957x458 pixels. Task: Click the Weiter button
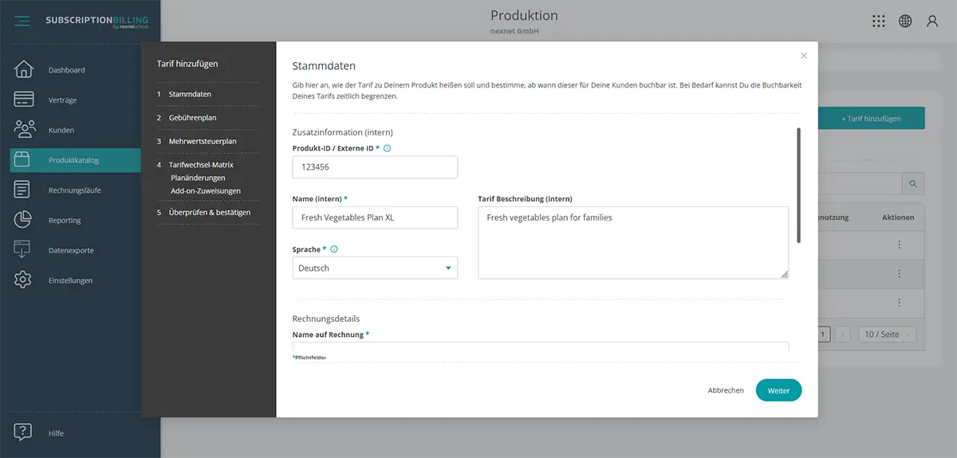(x=778, y=390)
